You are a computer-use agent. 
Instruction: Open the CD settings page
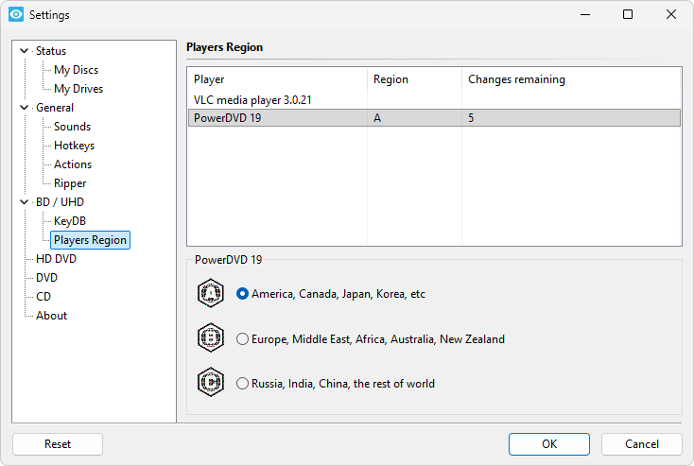pos(43,297)
